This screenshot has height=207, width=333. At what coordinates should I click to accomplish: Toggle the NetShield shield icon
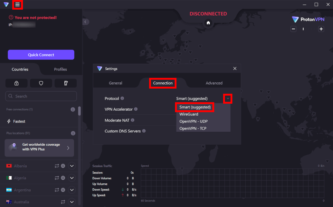pyautogui.click(x=41, y=83)
